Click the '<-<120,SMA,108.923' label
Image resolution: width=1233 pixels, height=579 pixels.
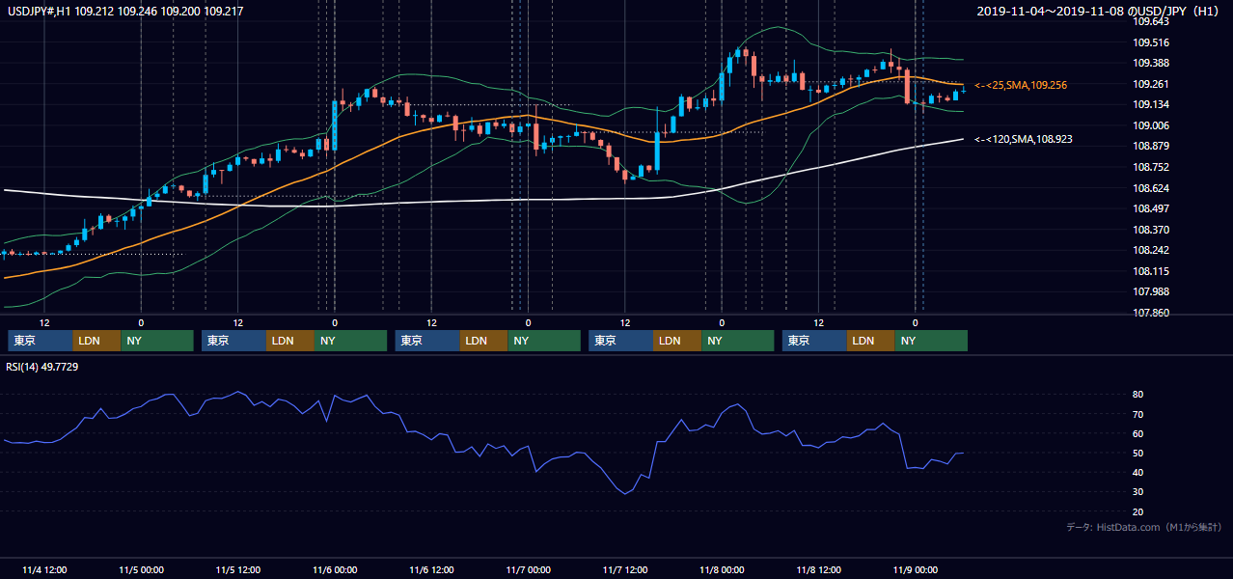click(x=1024, y=139)
